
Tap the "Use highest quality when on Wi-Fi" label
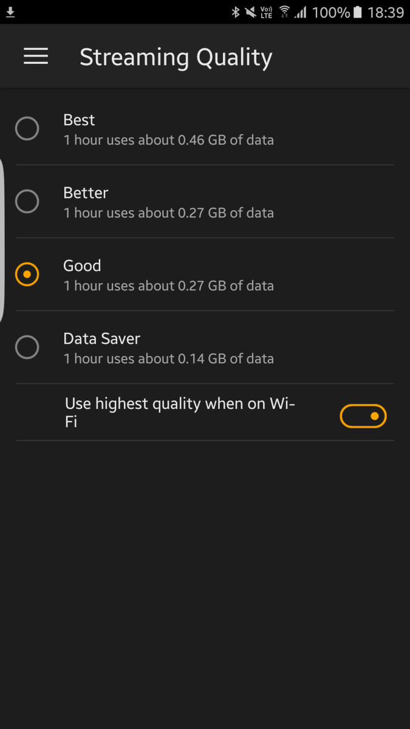tap(179, 412)
